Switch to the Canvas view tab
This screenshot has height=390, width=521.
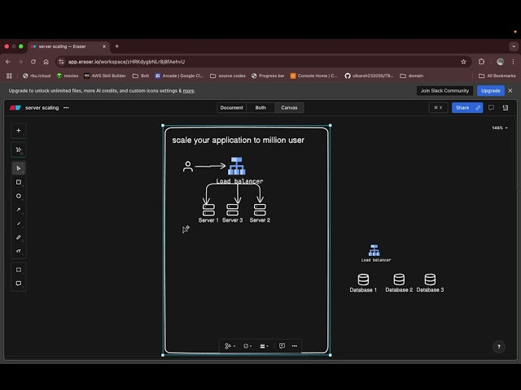[x=289, y=108]
